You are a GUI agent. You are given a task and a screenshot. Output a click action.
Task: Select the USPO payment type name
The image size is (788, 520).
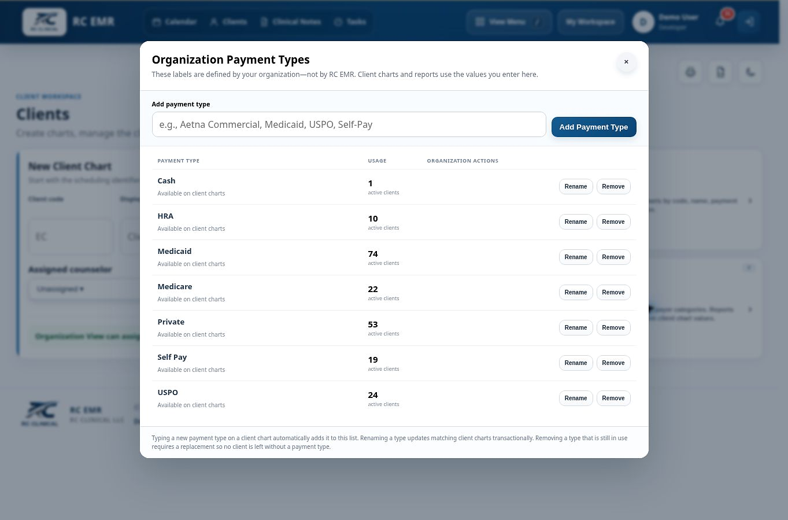click(168, 393)
